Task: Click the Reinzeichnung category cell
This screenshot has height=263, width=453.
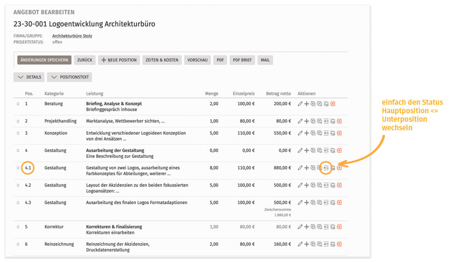Action: [x=59, y=244]
